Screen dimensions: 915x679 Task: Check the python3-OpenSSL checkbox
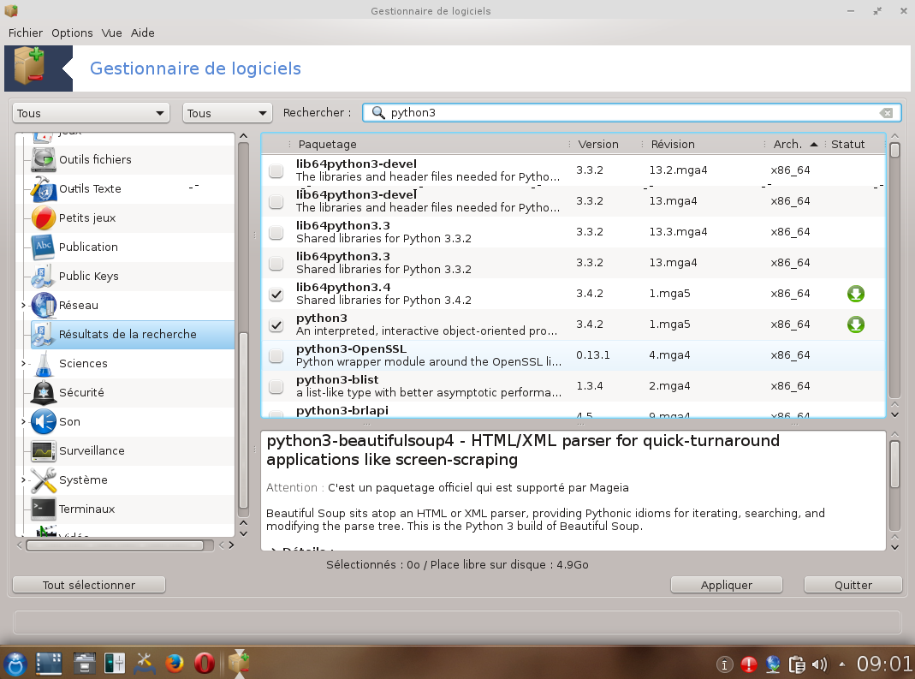coord(276,356)
